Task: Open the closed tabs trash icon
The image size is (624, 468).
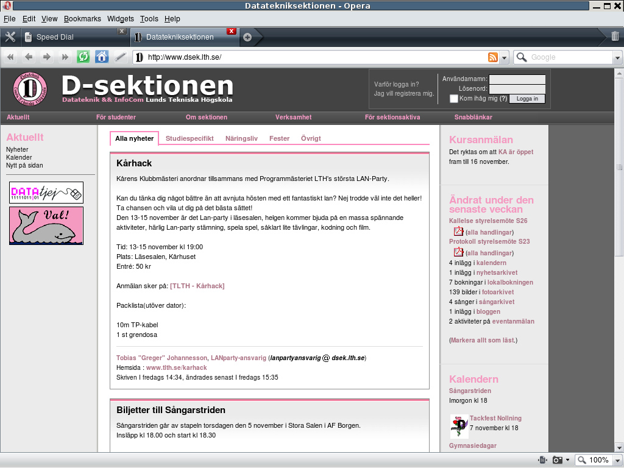Action: pyautogui.click(x=615, y=37)
